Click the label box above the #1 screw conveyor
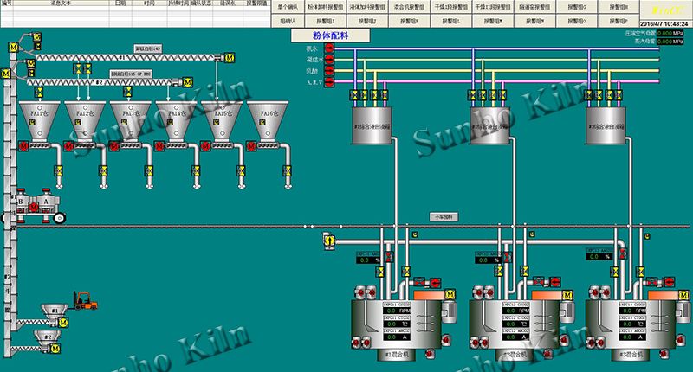 [148, 48]
